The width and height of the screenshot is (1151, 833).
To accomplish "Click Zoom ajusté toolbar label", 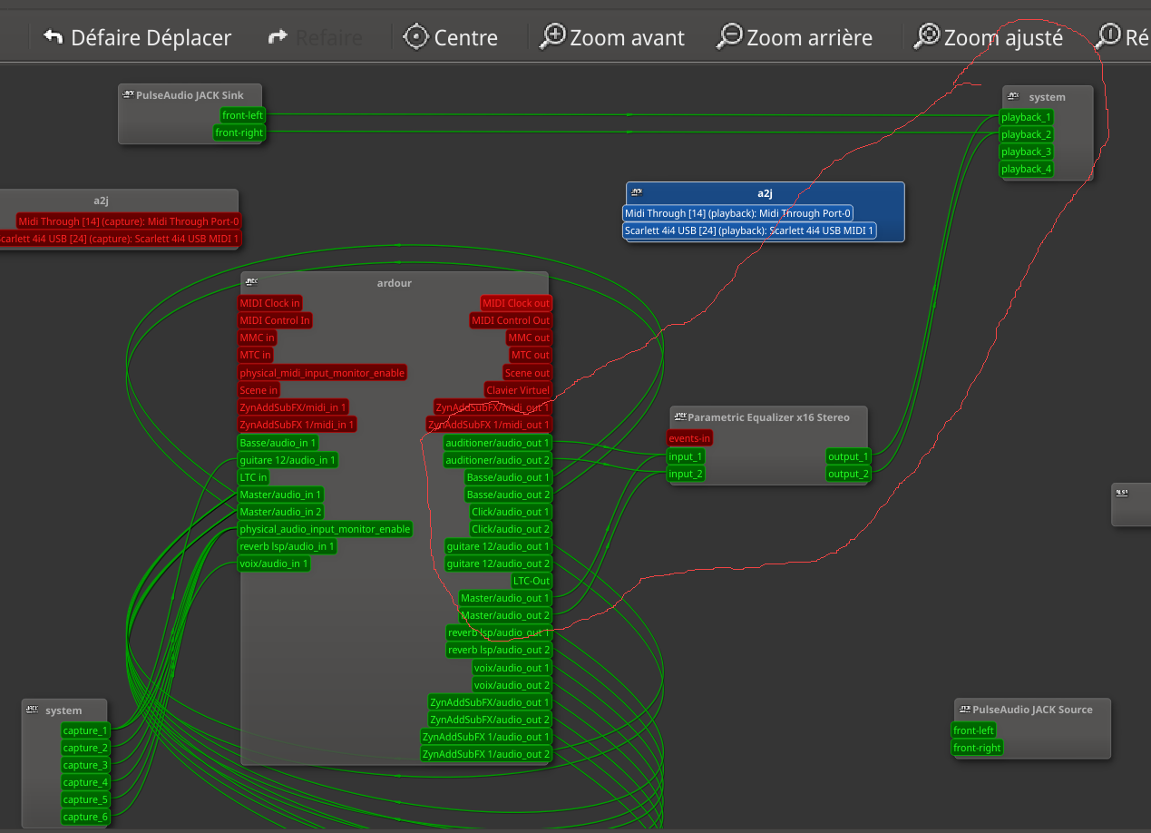I will pyautogui.click(x=1003, y=38).
